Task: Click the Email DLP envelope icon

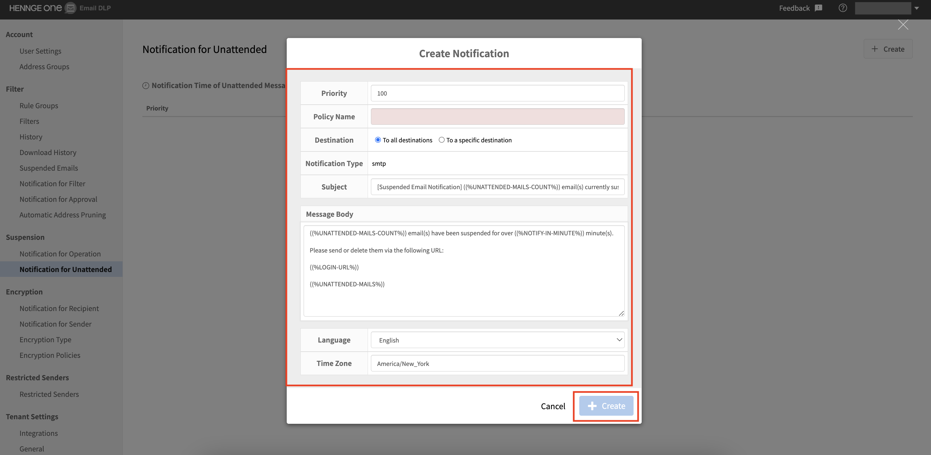Action: point(71,8)
